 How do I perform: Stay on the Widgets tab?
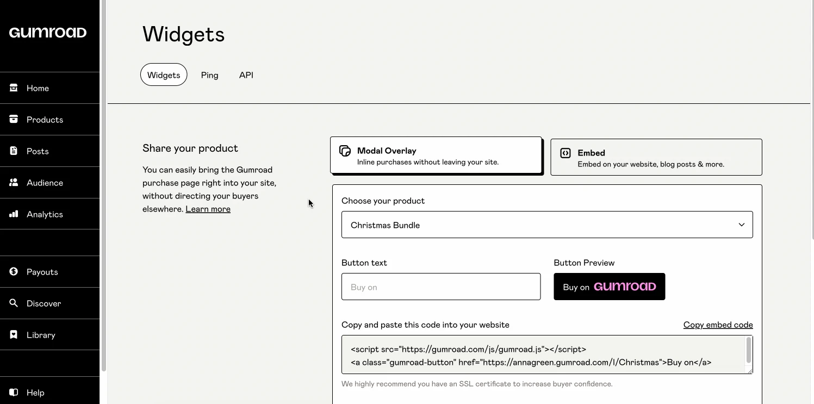[x=163, y=74]
